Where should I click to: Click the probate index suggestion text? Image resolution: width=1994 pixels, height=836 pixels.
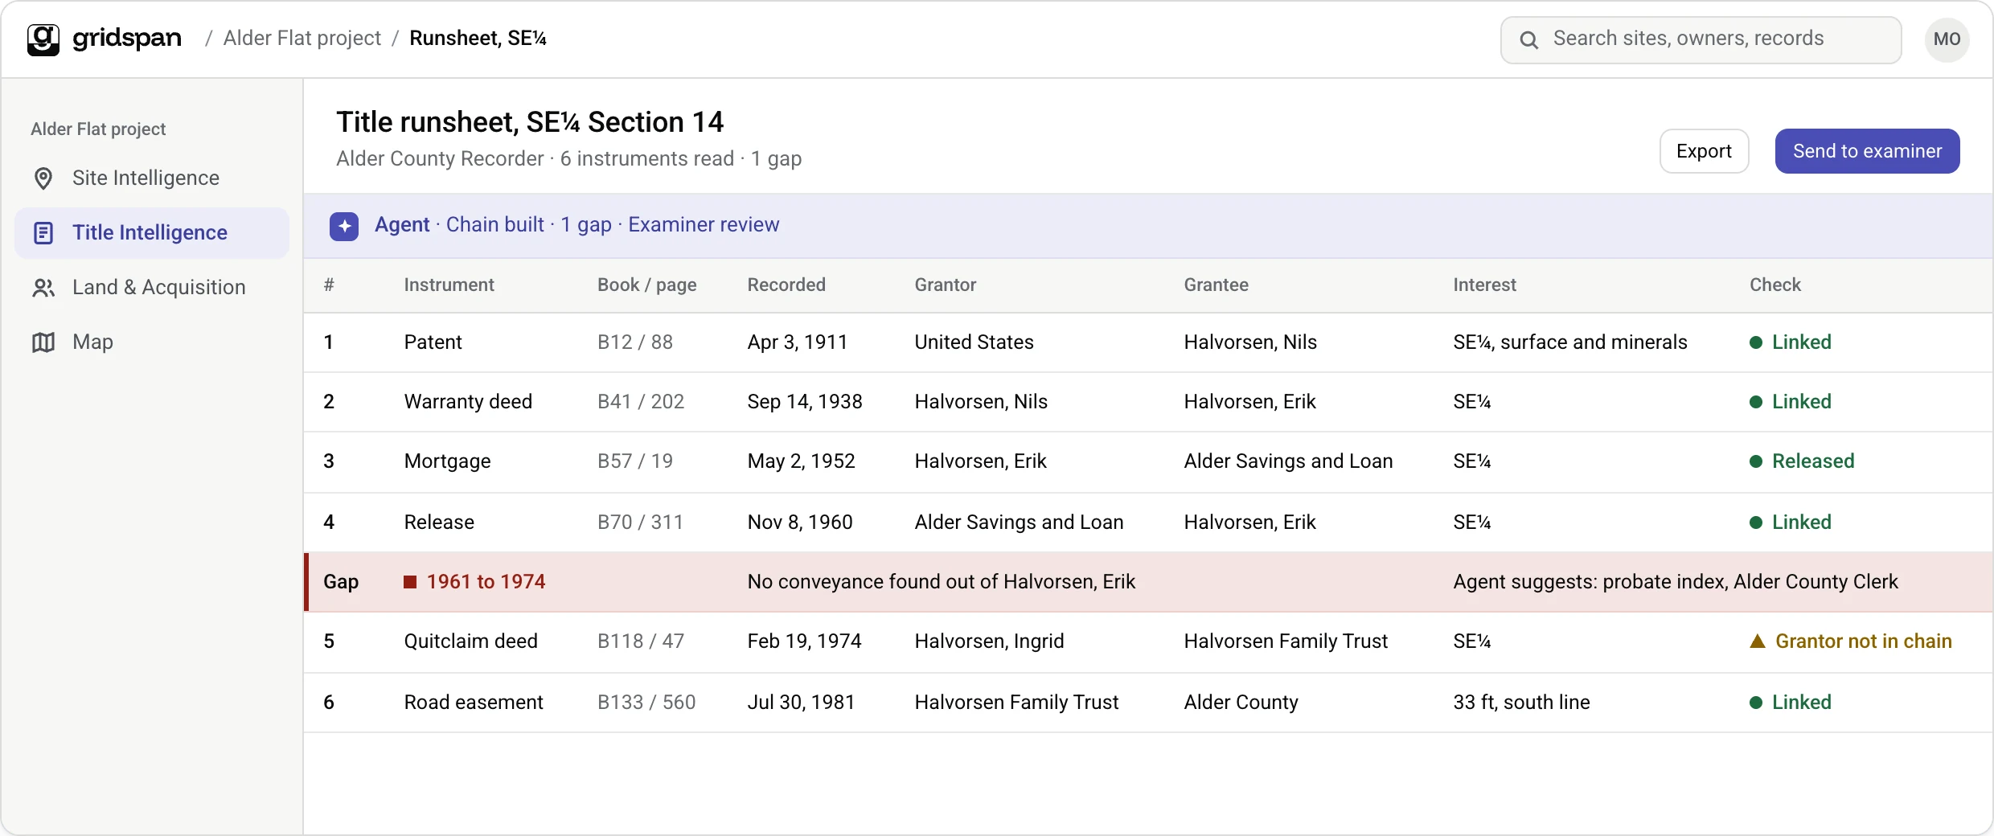[1675, 581]
